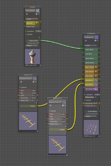
Task: Expand the Grouper Transform foldout
Action: click(x=26, y=31)
